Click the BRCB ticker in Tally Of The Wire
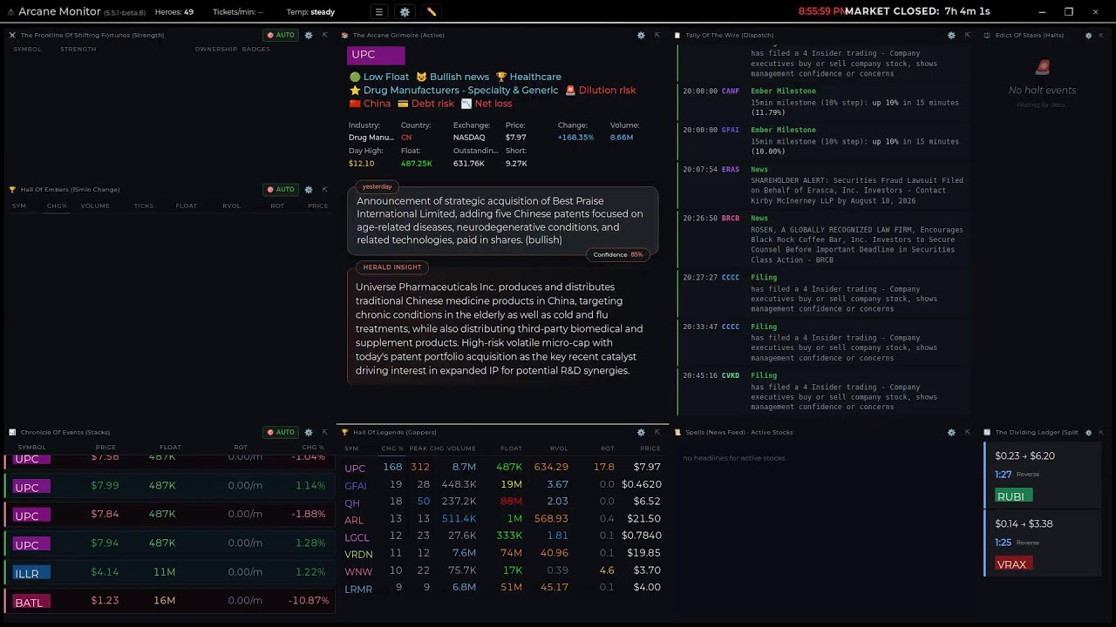The height and width of the screenshot is (627, 1116). tap(731, 219)
